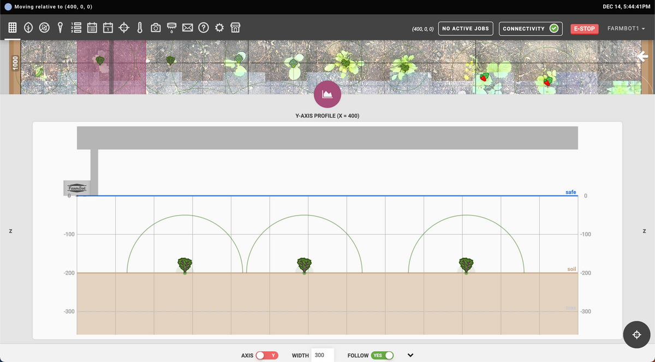The width and height of the screenshot is (655, 362).
Task: Open the Plants leaf panel
Action: 27,27
